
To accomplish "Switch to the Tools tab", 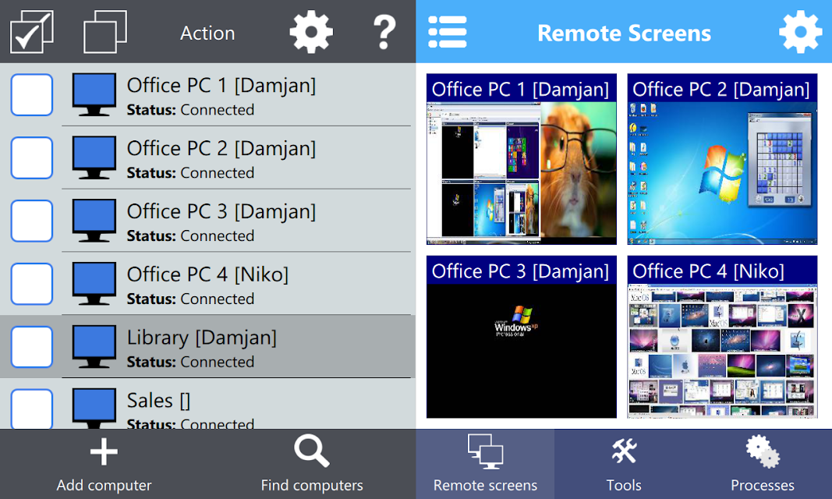I will pos(624,464).
